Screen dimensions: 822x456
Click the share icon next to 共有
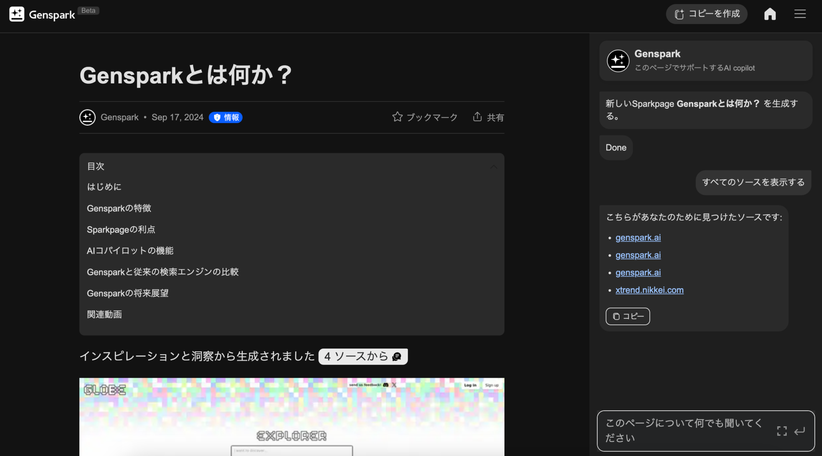(477, 117)
